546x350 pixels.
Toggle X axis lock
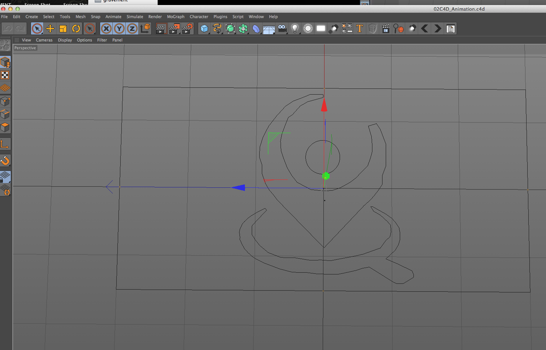pyautogui.click(x=106, y=28)
